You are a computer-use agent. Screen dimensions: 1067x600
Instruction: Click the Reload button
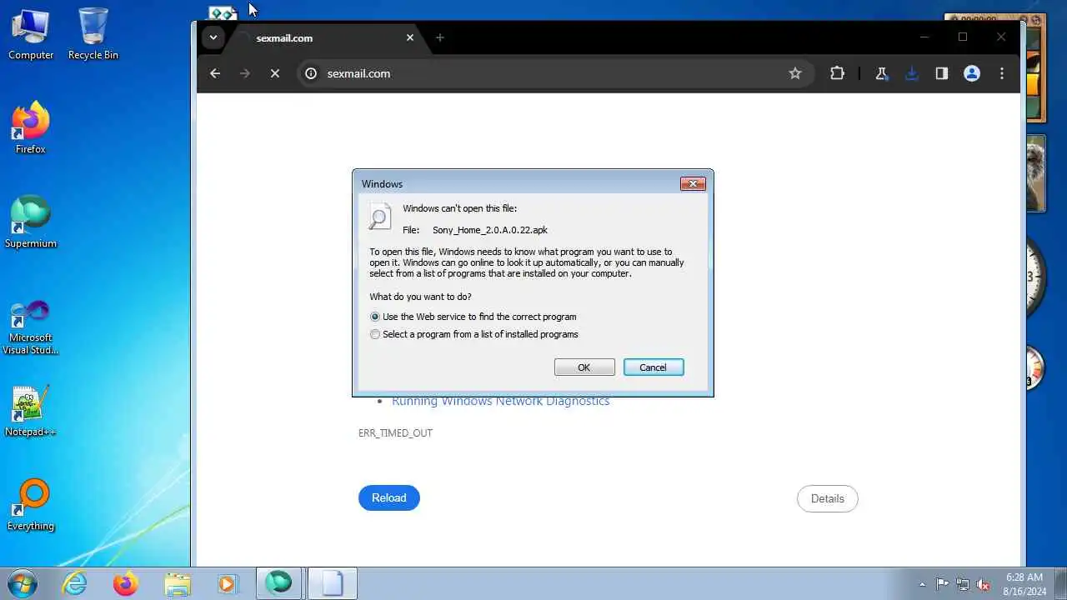(389, 497)
